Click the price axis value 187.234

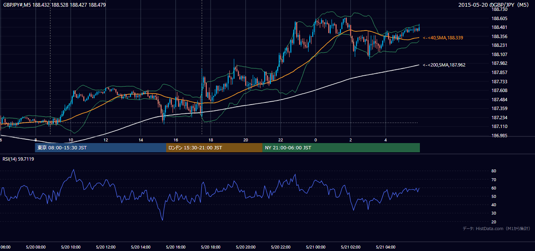point(499,118)
